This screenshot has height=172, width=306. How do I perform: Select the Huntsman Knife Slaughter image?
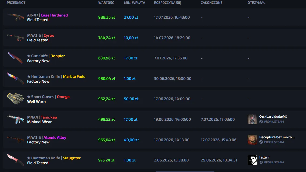pyautogui.click(x=15, y=160)
